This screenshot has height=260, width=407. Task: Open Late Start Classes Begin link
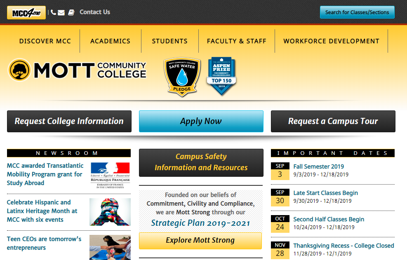click(x=325, y=193)
